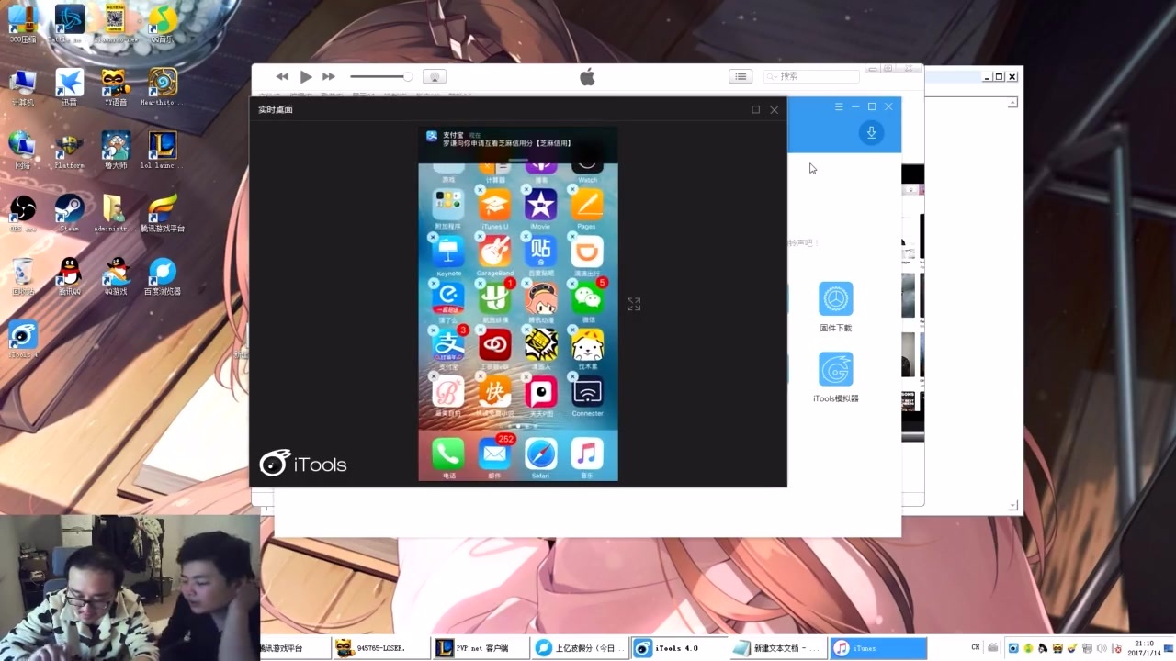The height and width of the screenshot is (661, 1176).
Task: Click the blue download arrow button in iTools
Action: click(x=871, y=133)
